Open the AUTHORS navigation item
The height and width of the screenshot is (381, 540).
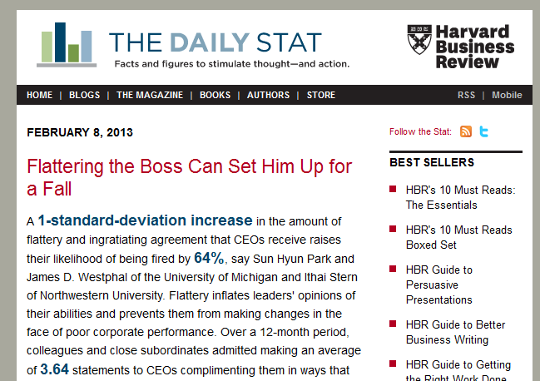coord(268,95)
